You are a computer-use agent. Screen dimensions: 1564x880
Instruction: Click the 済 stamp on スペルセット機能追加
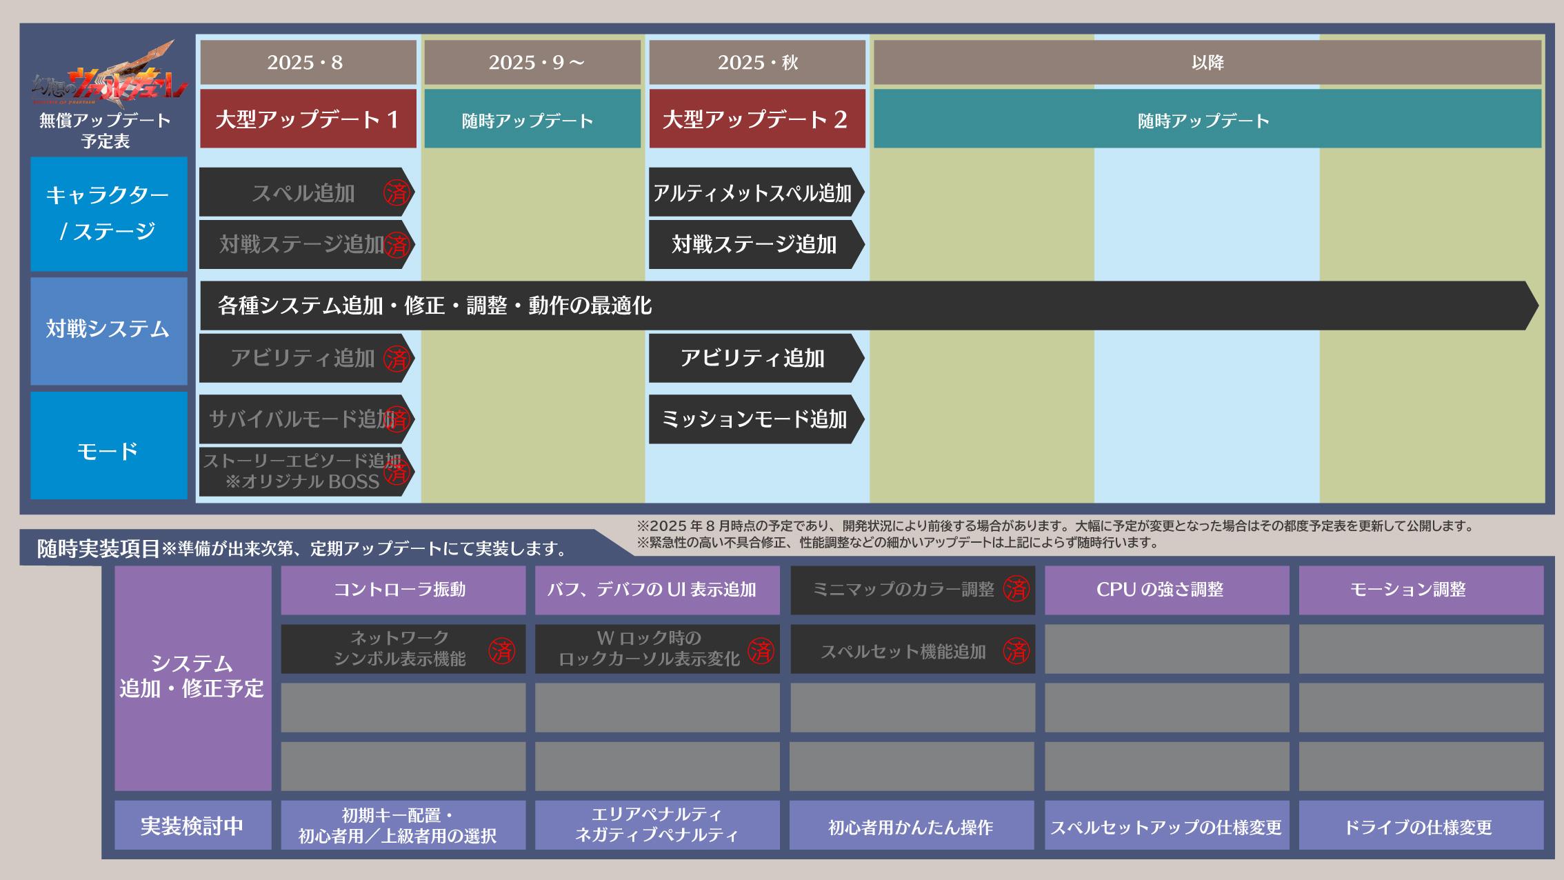coord(1016,651)
